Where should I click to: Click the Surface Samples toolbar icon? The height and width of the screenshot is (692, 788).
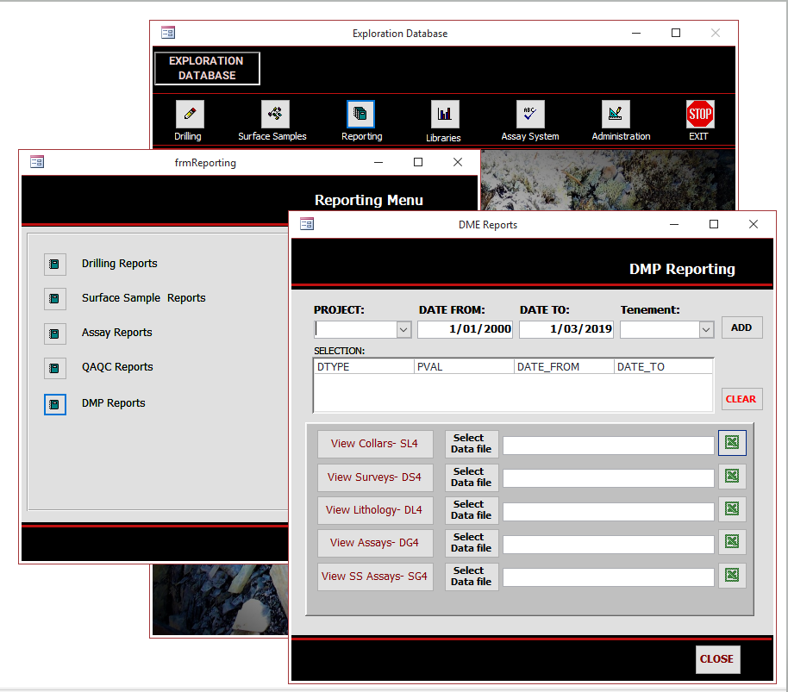pyautogui.click(x=275, y=114)
